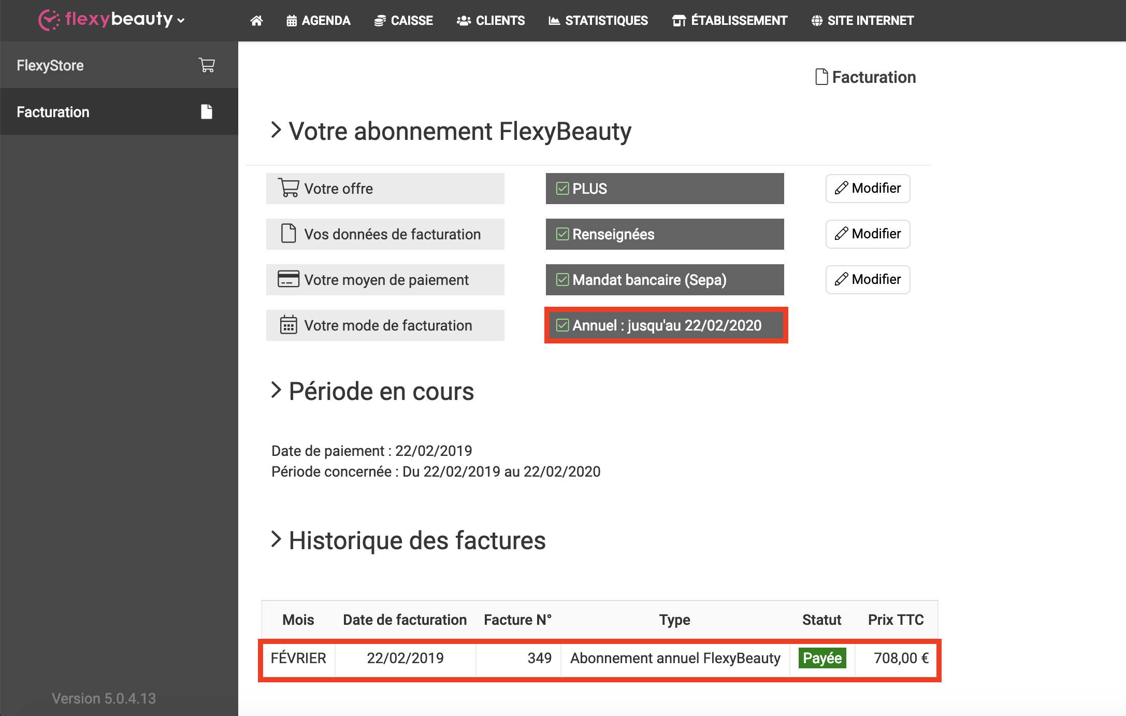
Task: Click the chart icon in the STATISTIQUES menu
Action: 554,21
